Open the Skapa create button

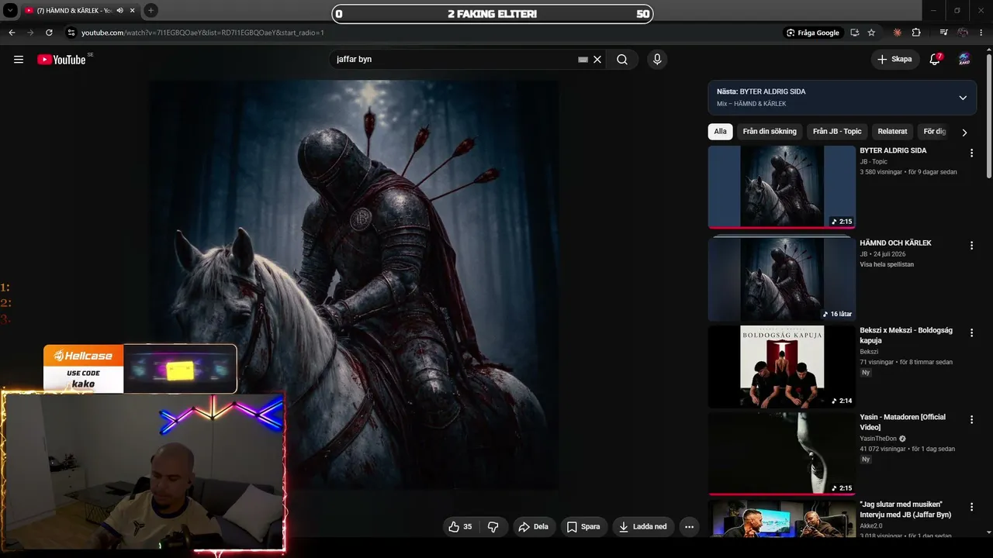[x=894, y=59]
